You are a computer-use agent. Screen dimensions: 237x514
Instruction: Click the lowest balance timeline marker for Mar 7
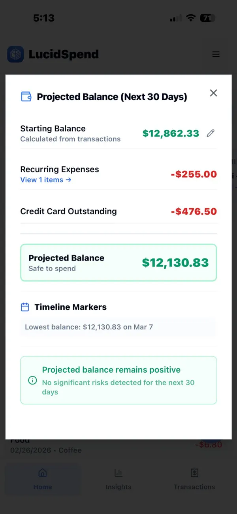(118, 327)
